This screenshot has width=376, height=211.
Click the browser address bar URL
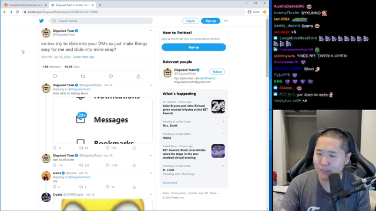click(63, 12)
